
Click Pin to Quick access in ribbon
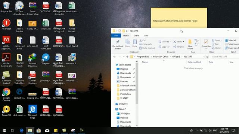pyautogui.click(x=118, y=45)
